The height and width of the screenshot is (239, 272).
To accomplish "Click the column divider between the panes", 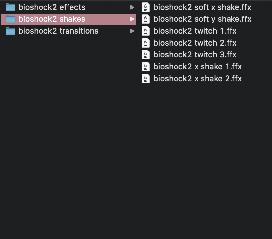I will click(136, 132).
